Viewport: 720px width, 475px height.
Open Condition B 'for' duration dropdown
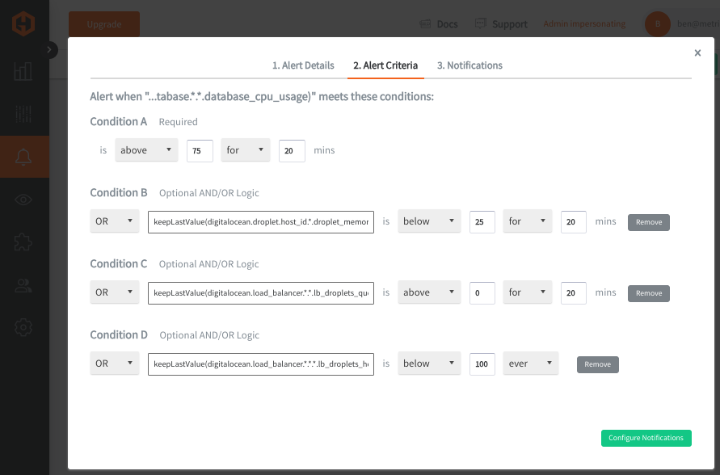(528, 221)
